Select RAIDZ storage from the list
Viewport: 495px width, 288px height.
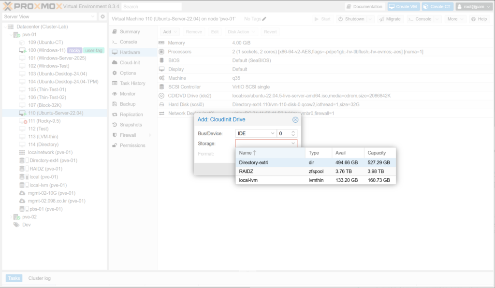coord(247,172)
